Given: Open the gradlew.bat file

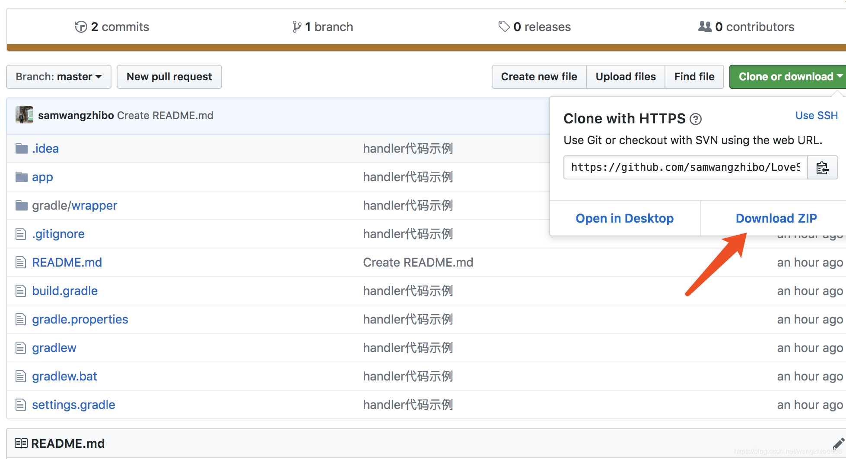Looking at the screenshot, I should point(64,377).
